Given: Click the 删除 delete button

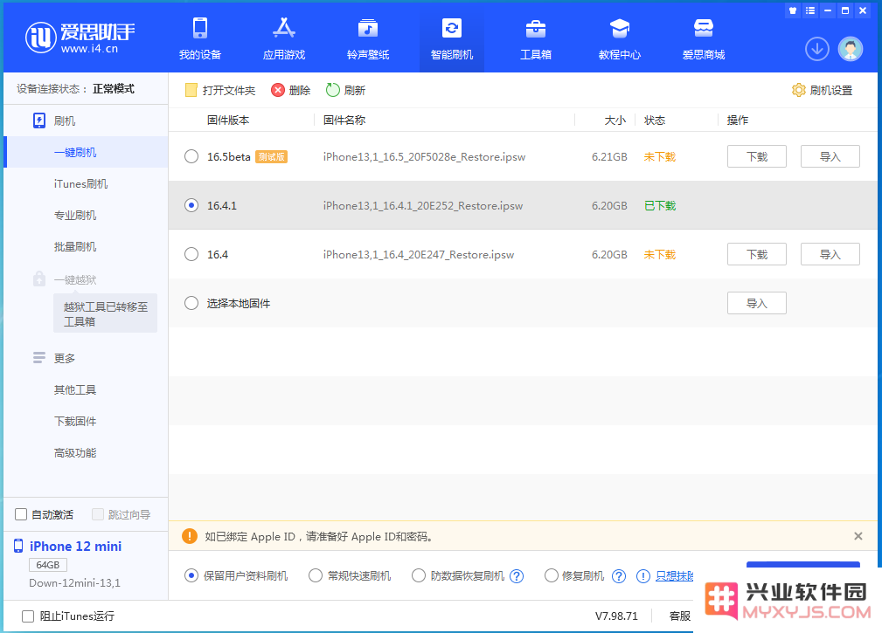Looking at the screenshot, I should pos(291,90).
